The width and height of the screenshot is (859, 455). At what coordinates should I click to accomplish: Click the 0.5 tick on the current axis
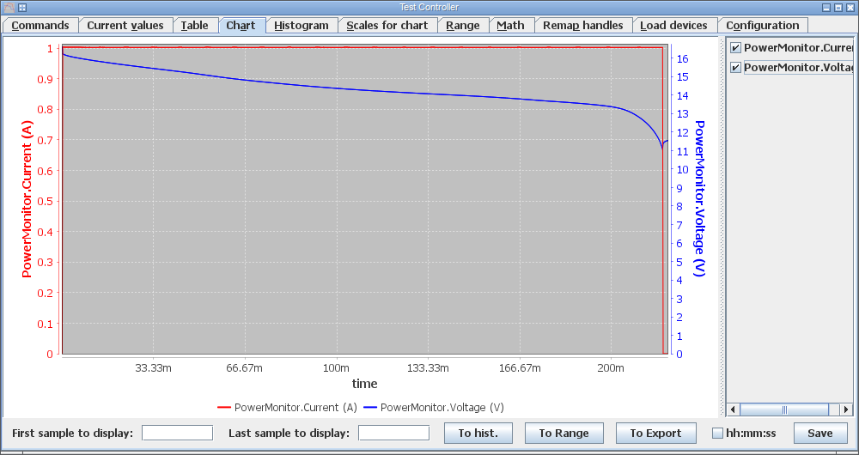pos(46,201)
